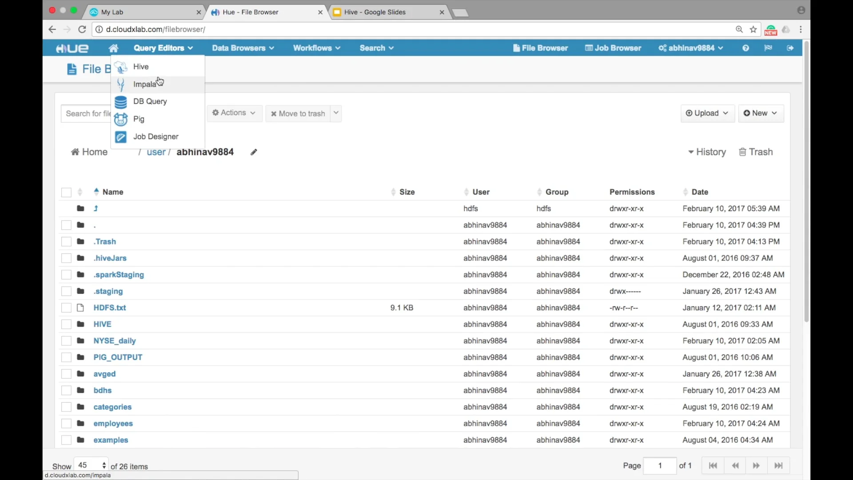Screen dimensions: 853x480
Task: Expand the Upload dropdown
Action: click(x=707, y=113)
